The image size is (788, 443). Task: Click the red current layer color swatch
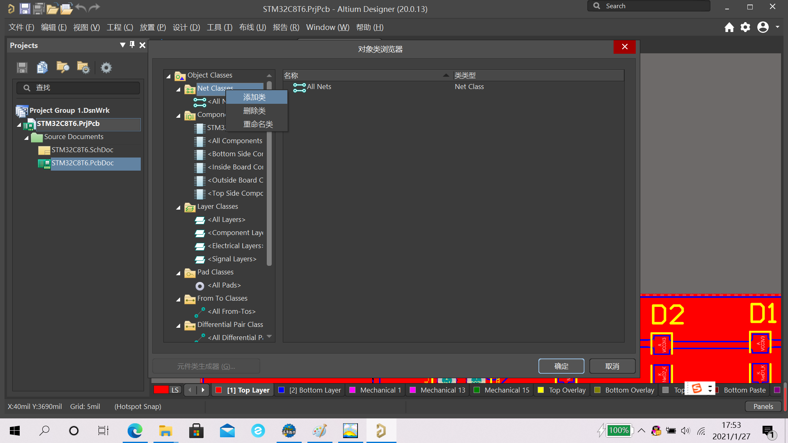161,390
